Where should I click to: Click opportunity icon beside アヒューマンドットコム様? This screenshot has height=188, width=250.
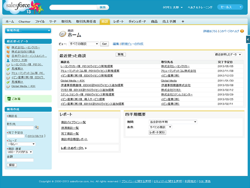[8, 73]
